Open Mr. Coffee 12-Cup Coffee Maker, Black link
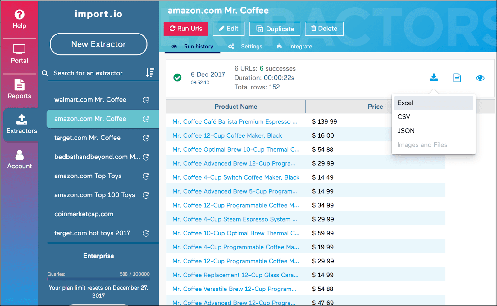 click(x=227, y=135)
